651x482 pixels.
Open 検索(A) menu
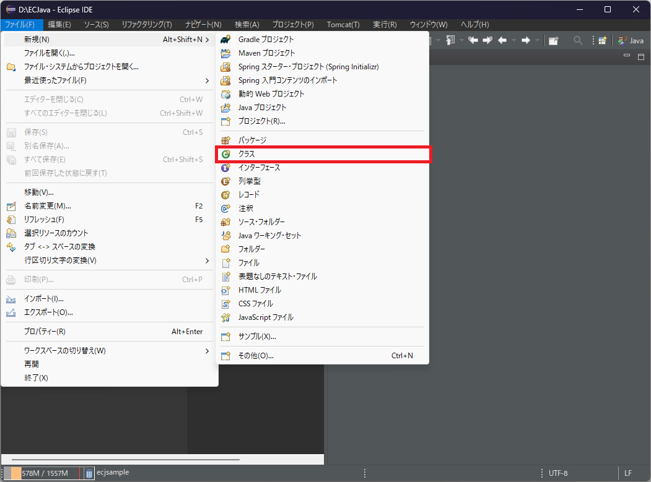tap(247, 25)
